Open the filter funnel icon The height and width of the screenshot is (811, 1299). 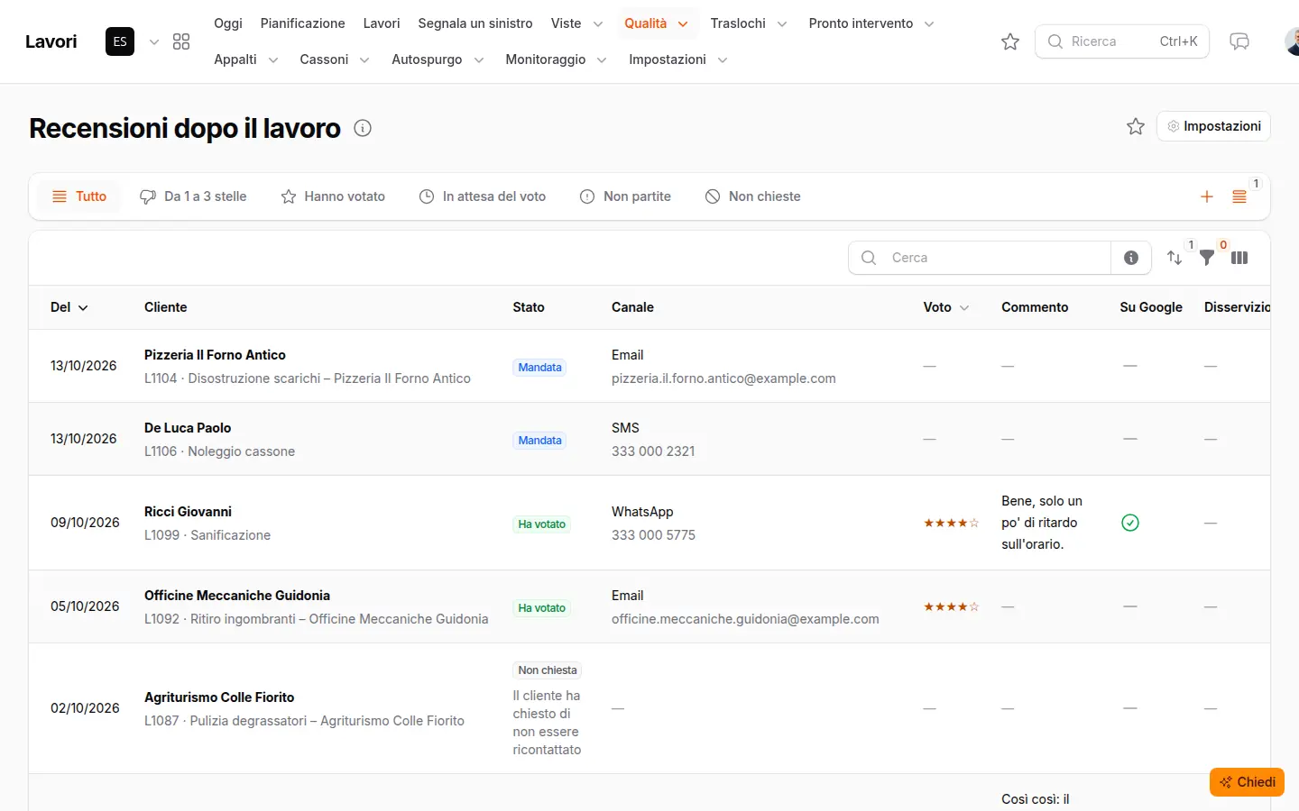tap(1207, 258)
